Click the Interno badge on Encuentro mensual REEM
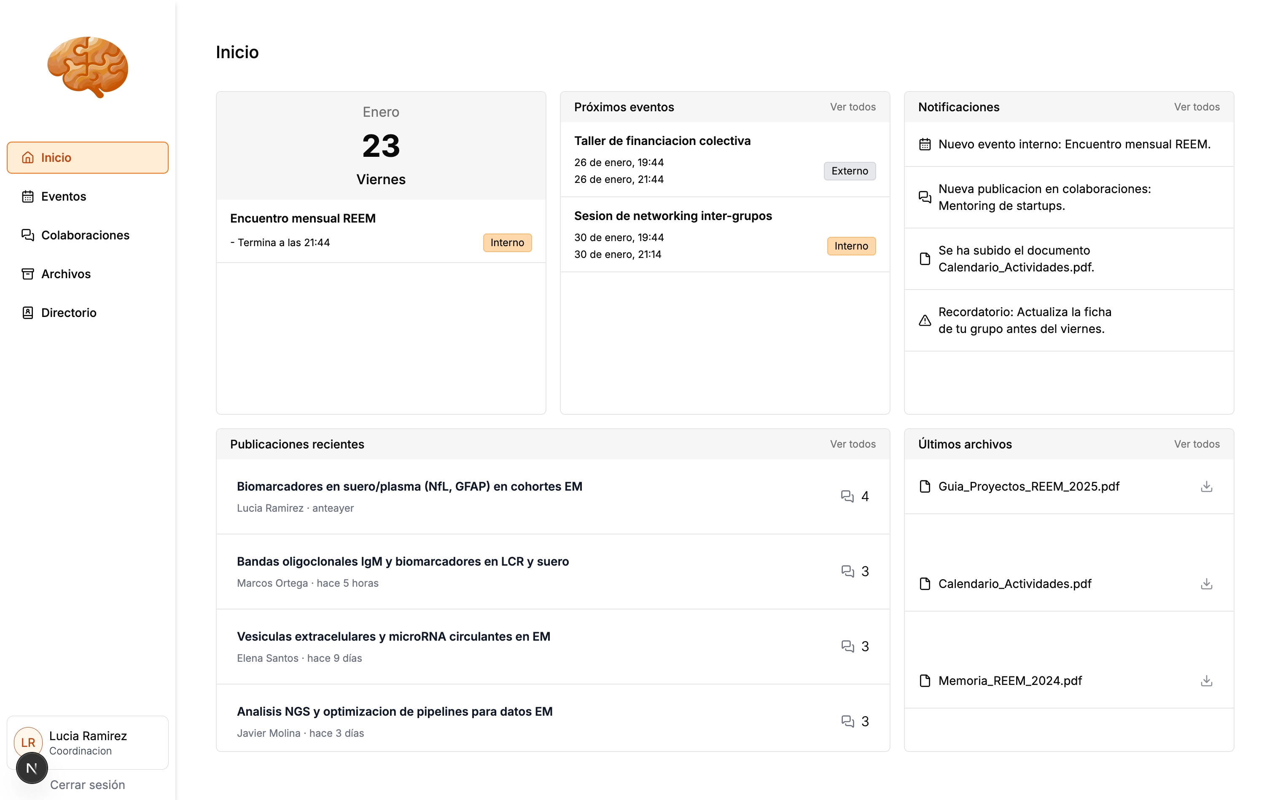The image size is (1275, 800). click(507, 242)
